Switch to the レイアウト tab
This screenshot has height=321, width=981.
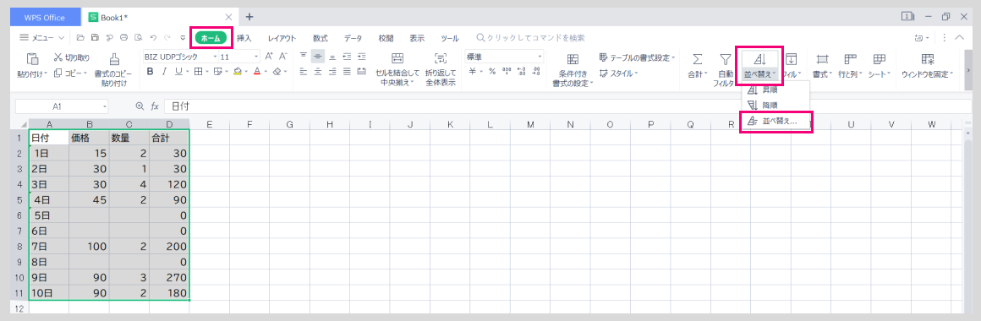pos(282,38)
